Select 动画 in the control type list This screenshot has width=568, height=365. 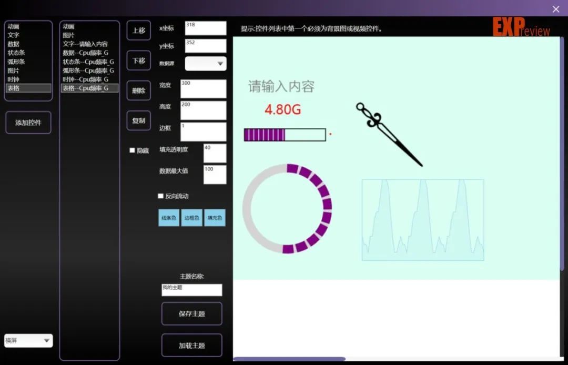(x=28, y=26)
